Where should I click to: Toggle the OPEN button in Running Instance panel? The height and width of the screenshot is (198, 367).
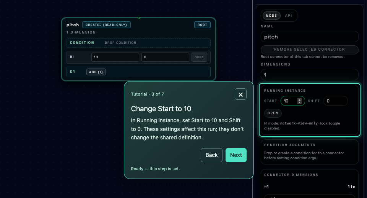click(273, 113)
